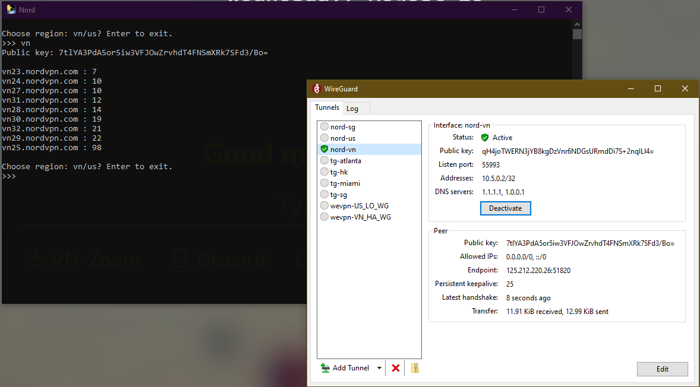Minimize the WireGuard window
700x387 pixels.
click(631, 88)
